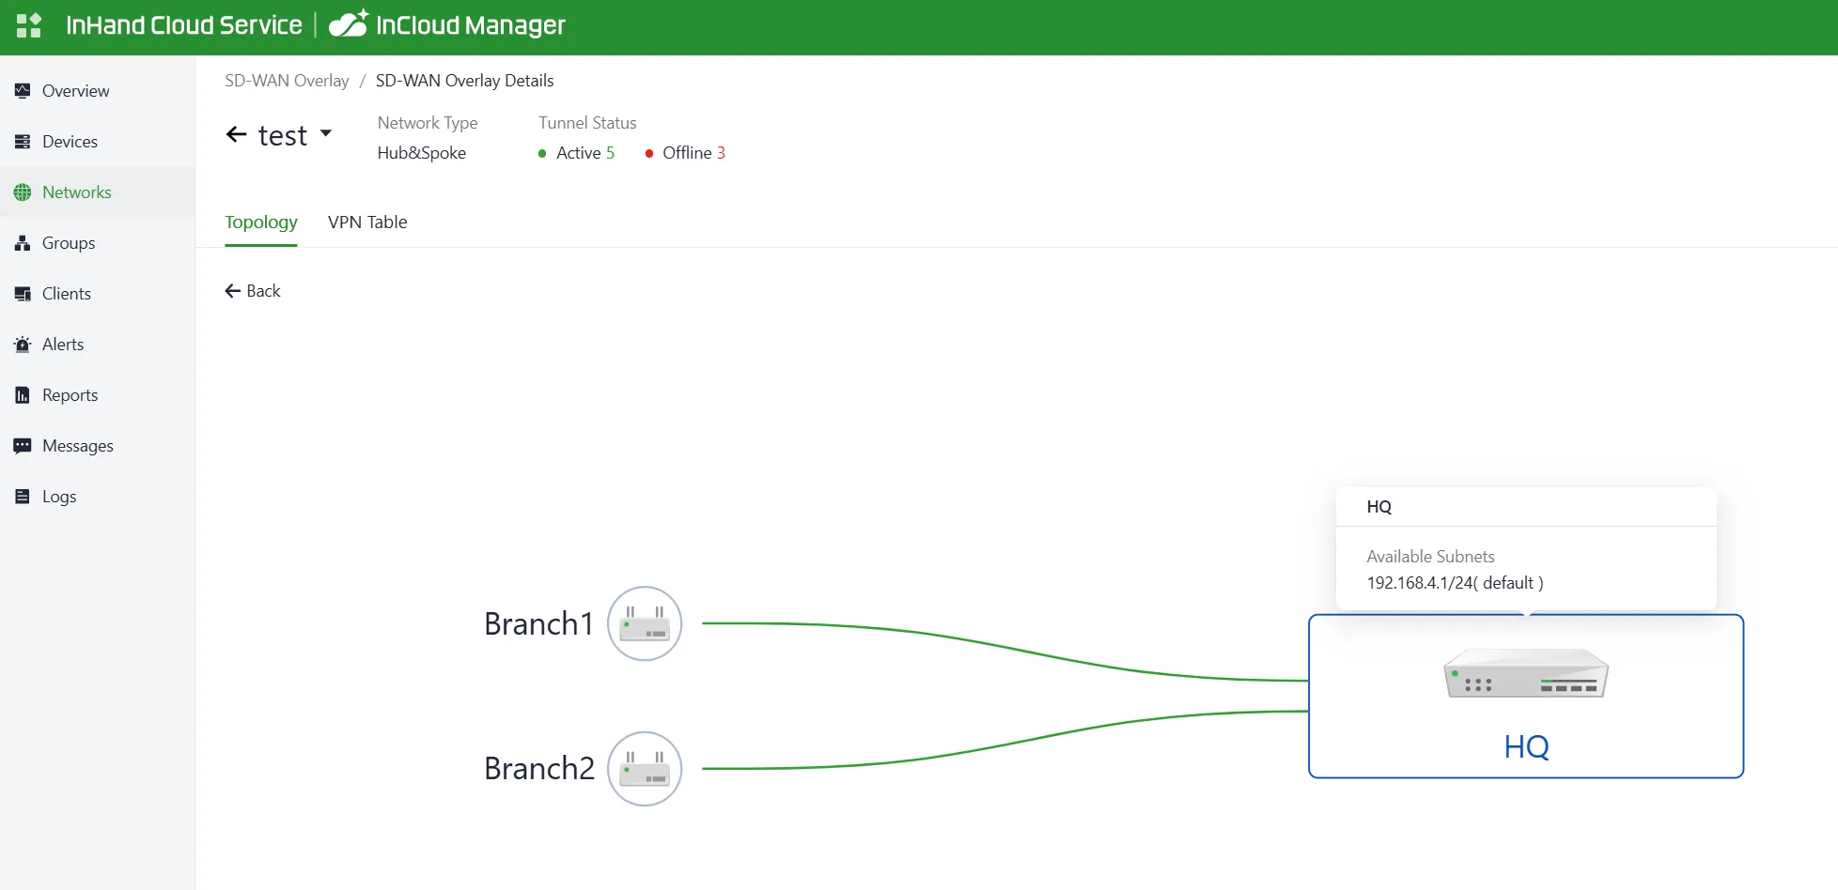Open the Overview menu item
This screenshot has width=1838, height=890.
pos(98,91)
